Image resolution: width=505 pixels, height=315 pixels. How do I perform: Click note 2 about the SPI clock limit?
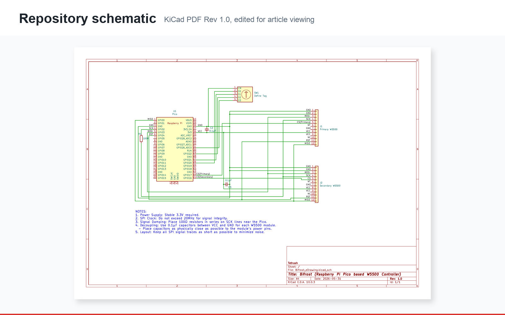181,218
